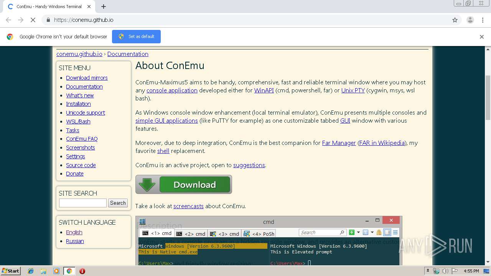
Task: Open Source code link
Action: [x=81, y=165]
